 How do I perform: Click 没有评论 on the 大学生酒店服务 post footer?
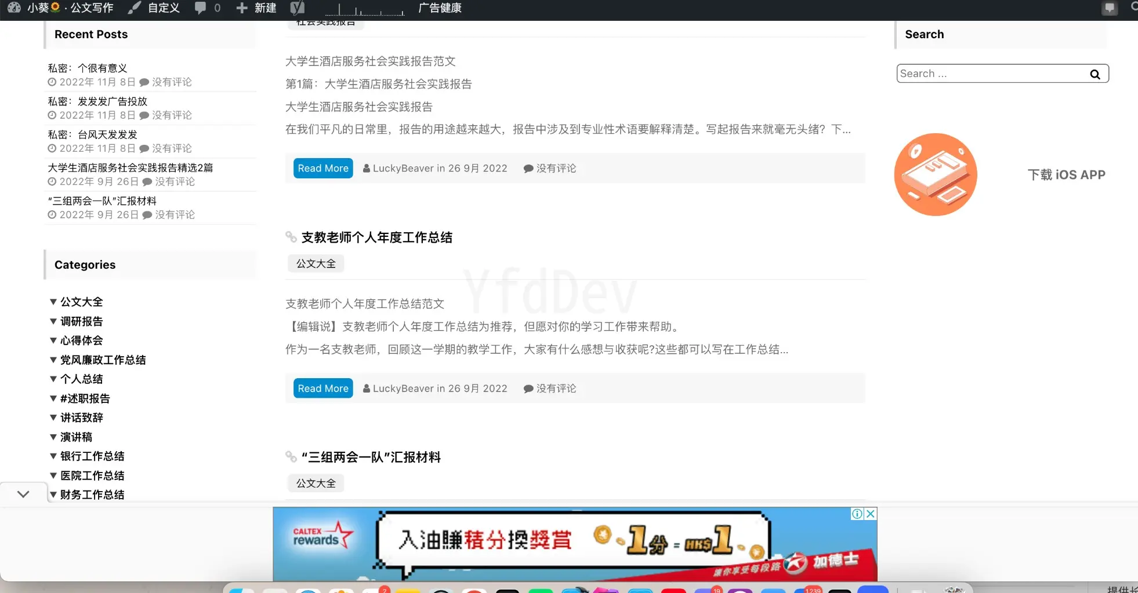coord(556,168)
